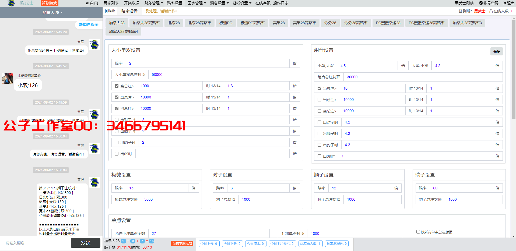Click the 小双:126 chat message
Image resolution: width=516 pixels, height=251 pixels.
click(x=28, y=85)
